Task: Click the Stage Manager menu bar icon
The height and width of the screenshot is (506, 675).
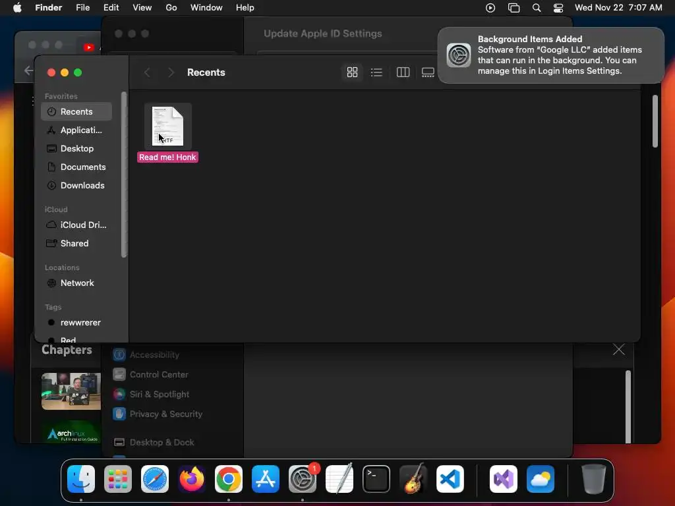Action: (514, 8)
